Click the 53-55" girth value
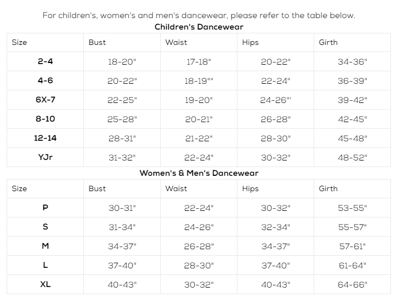Screen dimensions: 397x304 click(352, 208)
